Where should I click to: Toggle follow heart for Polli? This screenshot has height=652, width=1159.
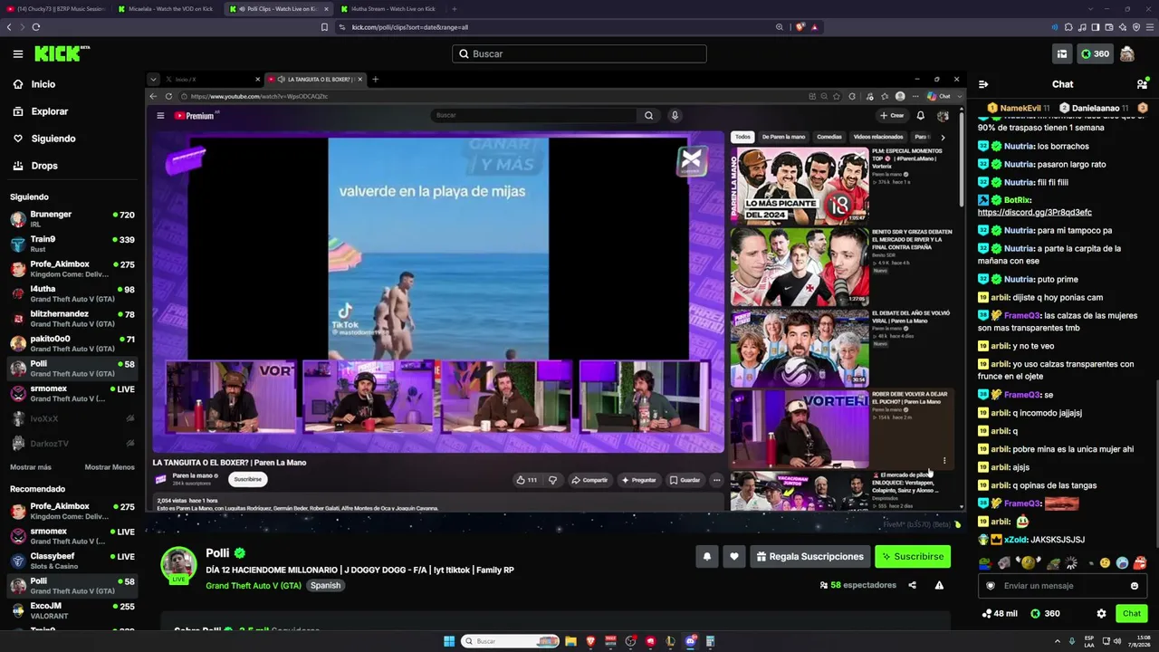[x=734, y=556]
